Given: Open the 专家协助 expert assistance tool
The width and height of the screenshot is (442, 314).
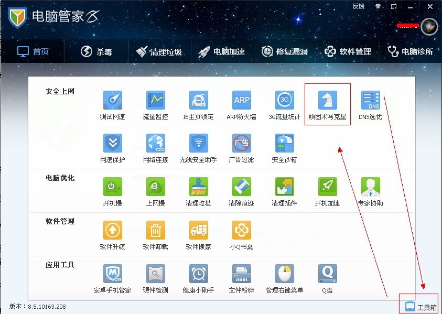Looking at the screenshot, I should 370,192.
